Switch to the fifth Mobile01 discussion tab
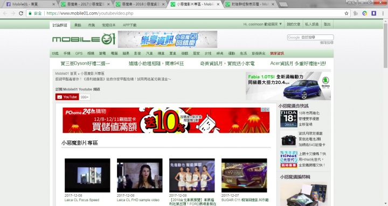This screenshot has width=388, height=206. (x=251, y=4)
